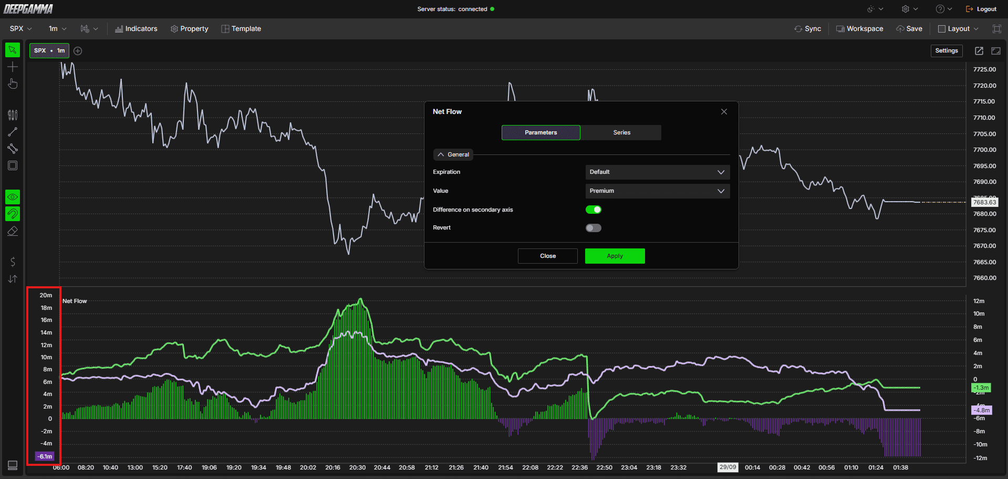1008x479 pixels.
Task: Click the dollar sign tool
Action: pos(13,262)
